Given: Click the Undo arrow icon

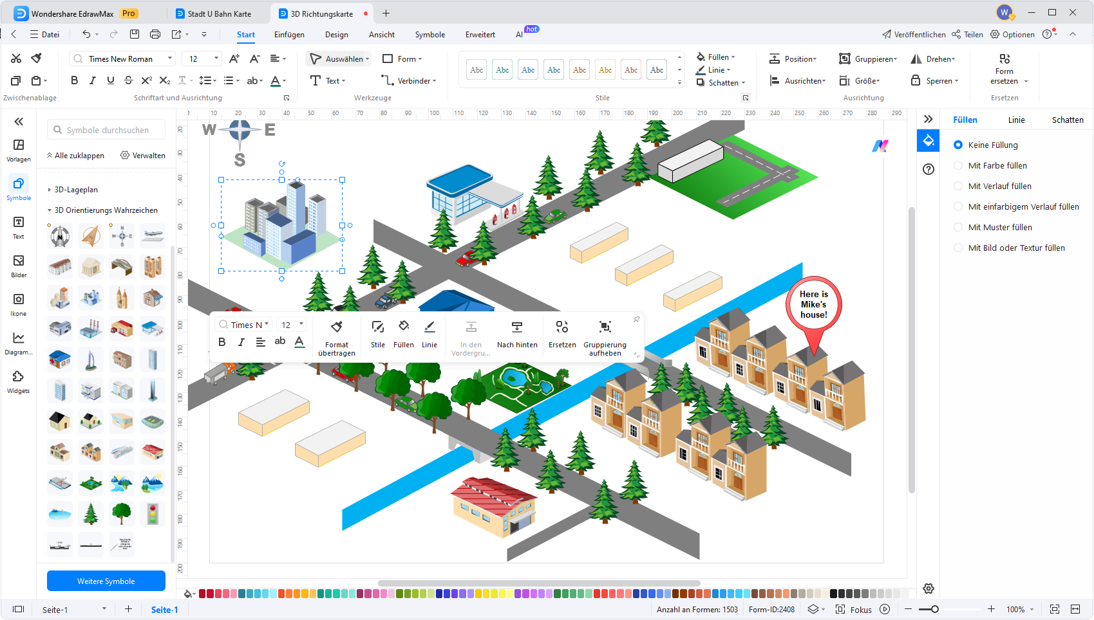Looking at the screenshot, I should 86,34.
